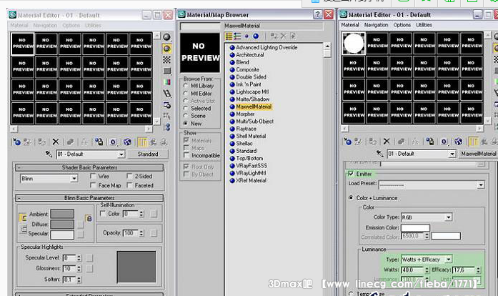
Task: Open 01 - Default name dropdown, right editor
Action: click(452, 154)
